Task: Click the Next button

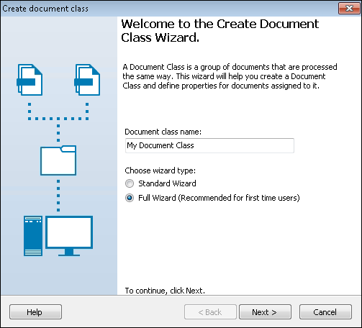Action: click(265, 312)
